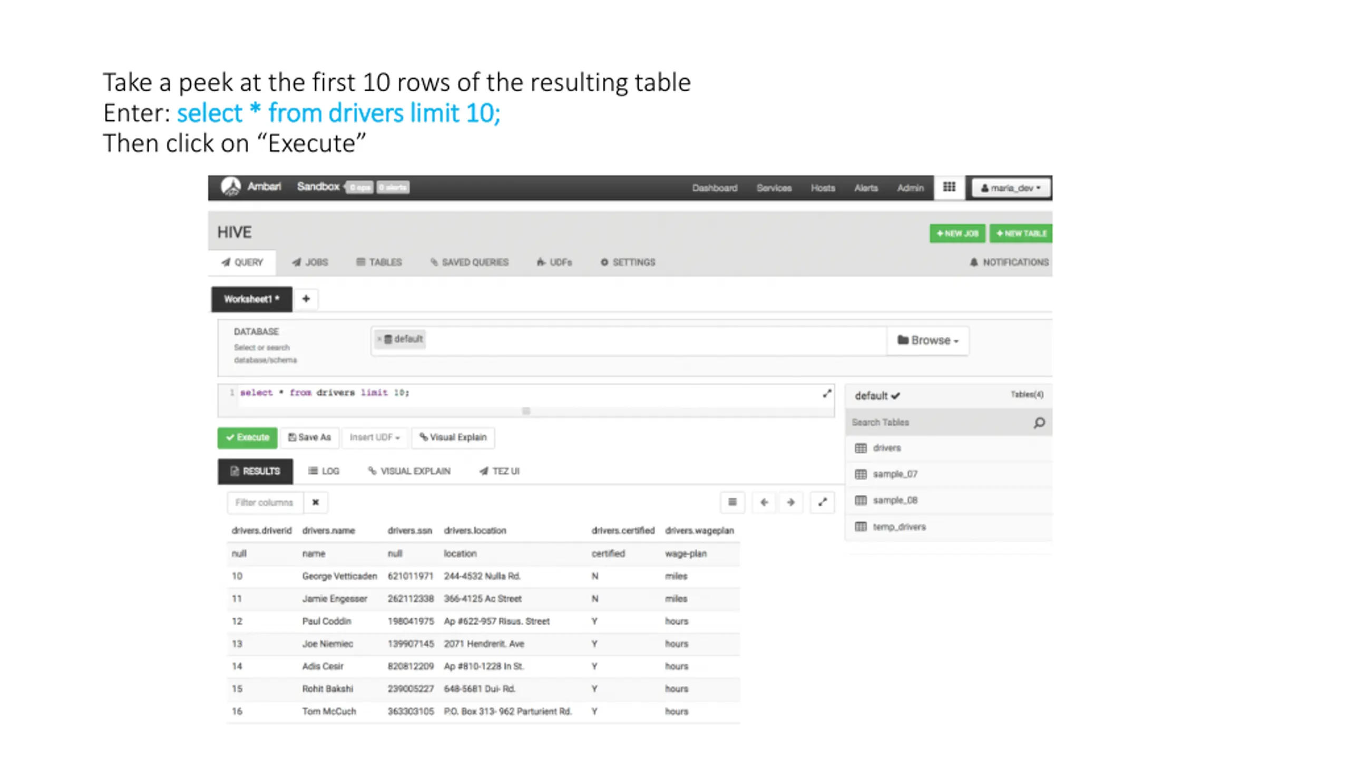Select the drivers table
Image resolution: width=1349 pixels, height=759 pixels.
tap(949, 448)
